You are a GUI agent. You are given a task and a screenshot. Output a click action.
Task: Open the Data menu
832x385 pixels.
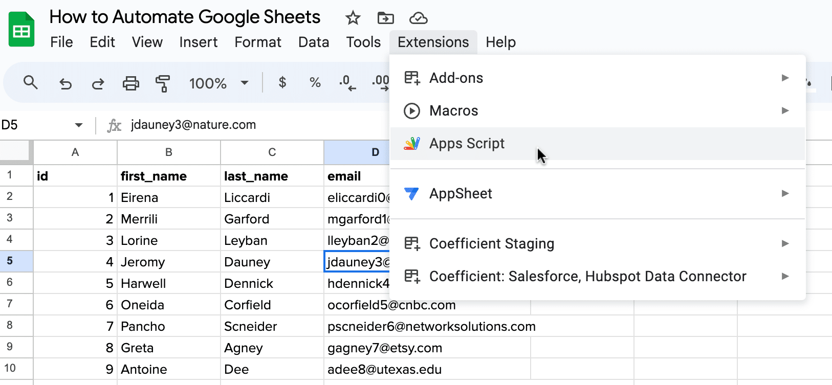pos(314,42)
